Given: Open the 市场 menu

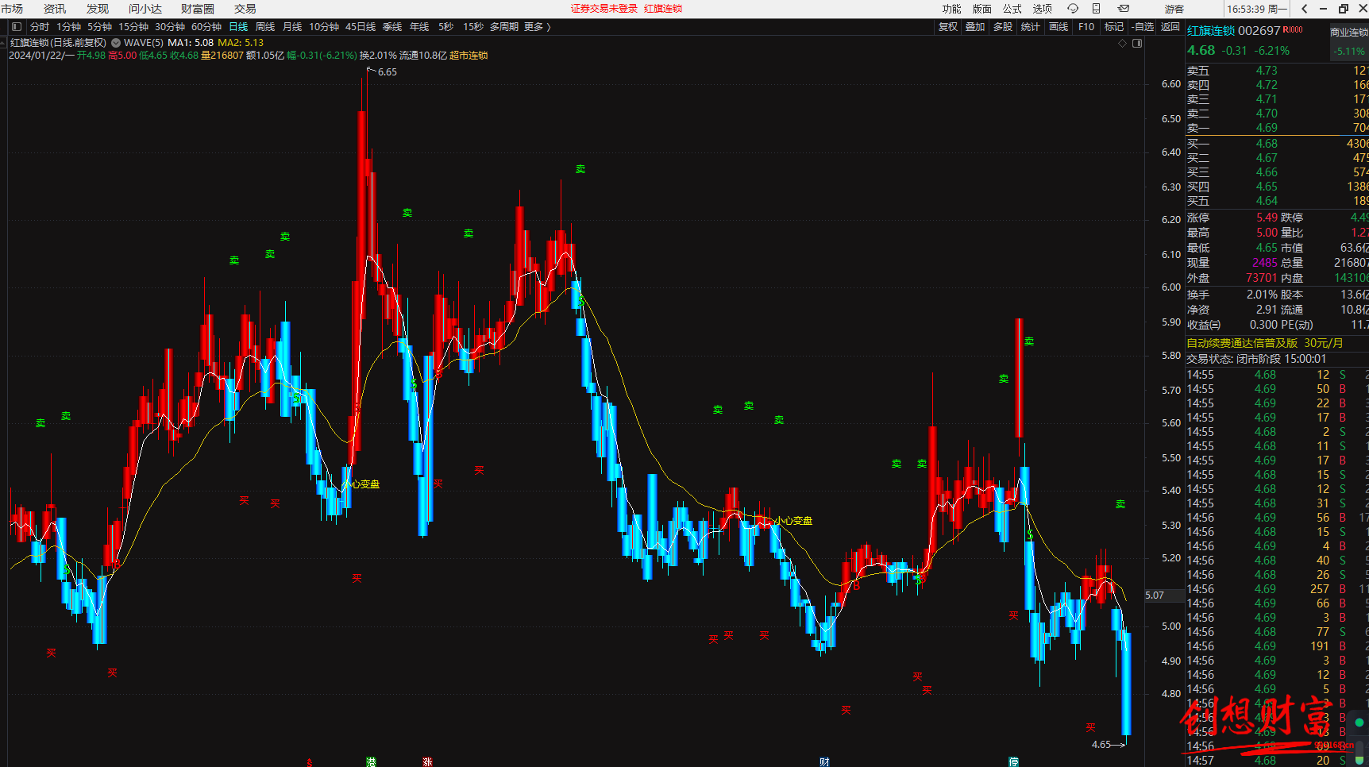Looking at the screenshot, I should click(x=12, y=9).
